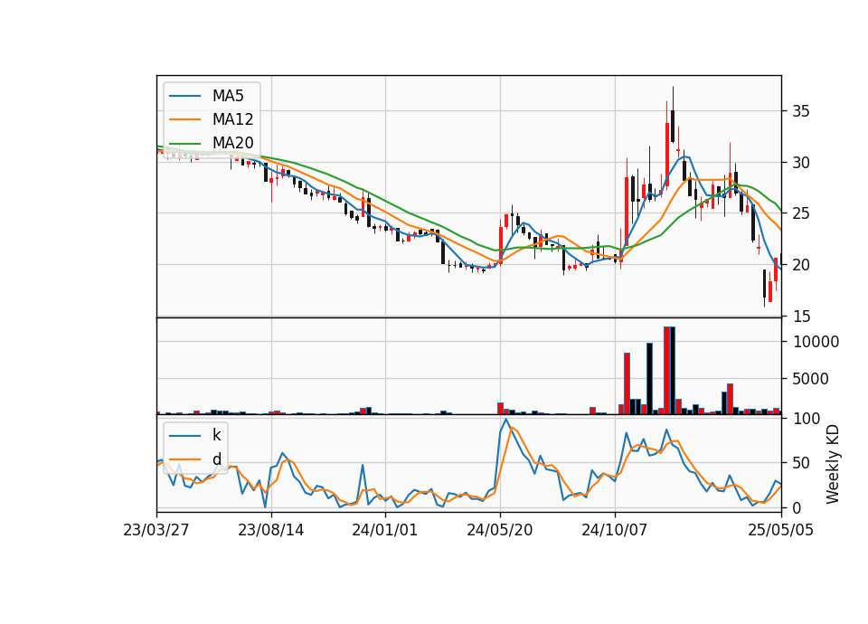Click the 25 price axis tick label
This screenshot has width=868, height=624.
800,213
